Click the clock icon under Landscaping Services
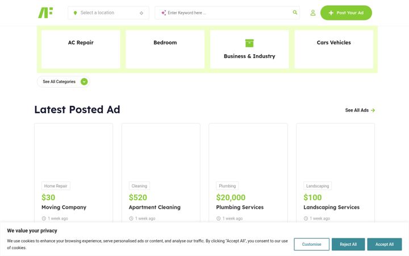Image resolution: width=409 pixels, height=256 pixels. tap(306, 218)
